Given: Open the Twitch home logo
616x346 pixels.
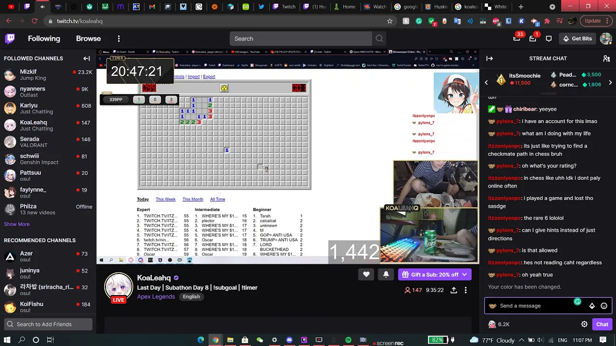Looking at the screenshot, I should point(10,38).
